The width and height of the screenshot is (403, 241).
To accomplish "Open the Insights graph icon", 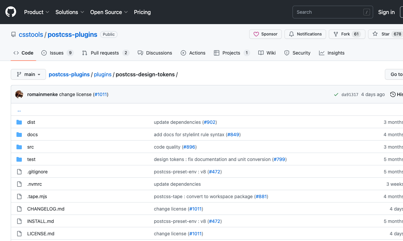I will 321,53.
